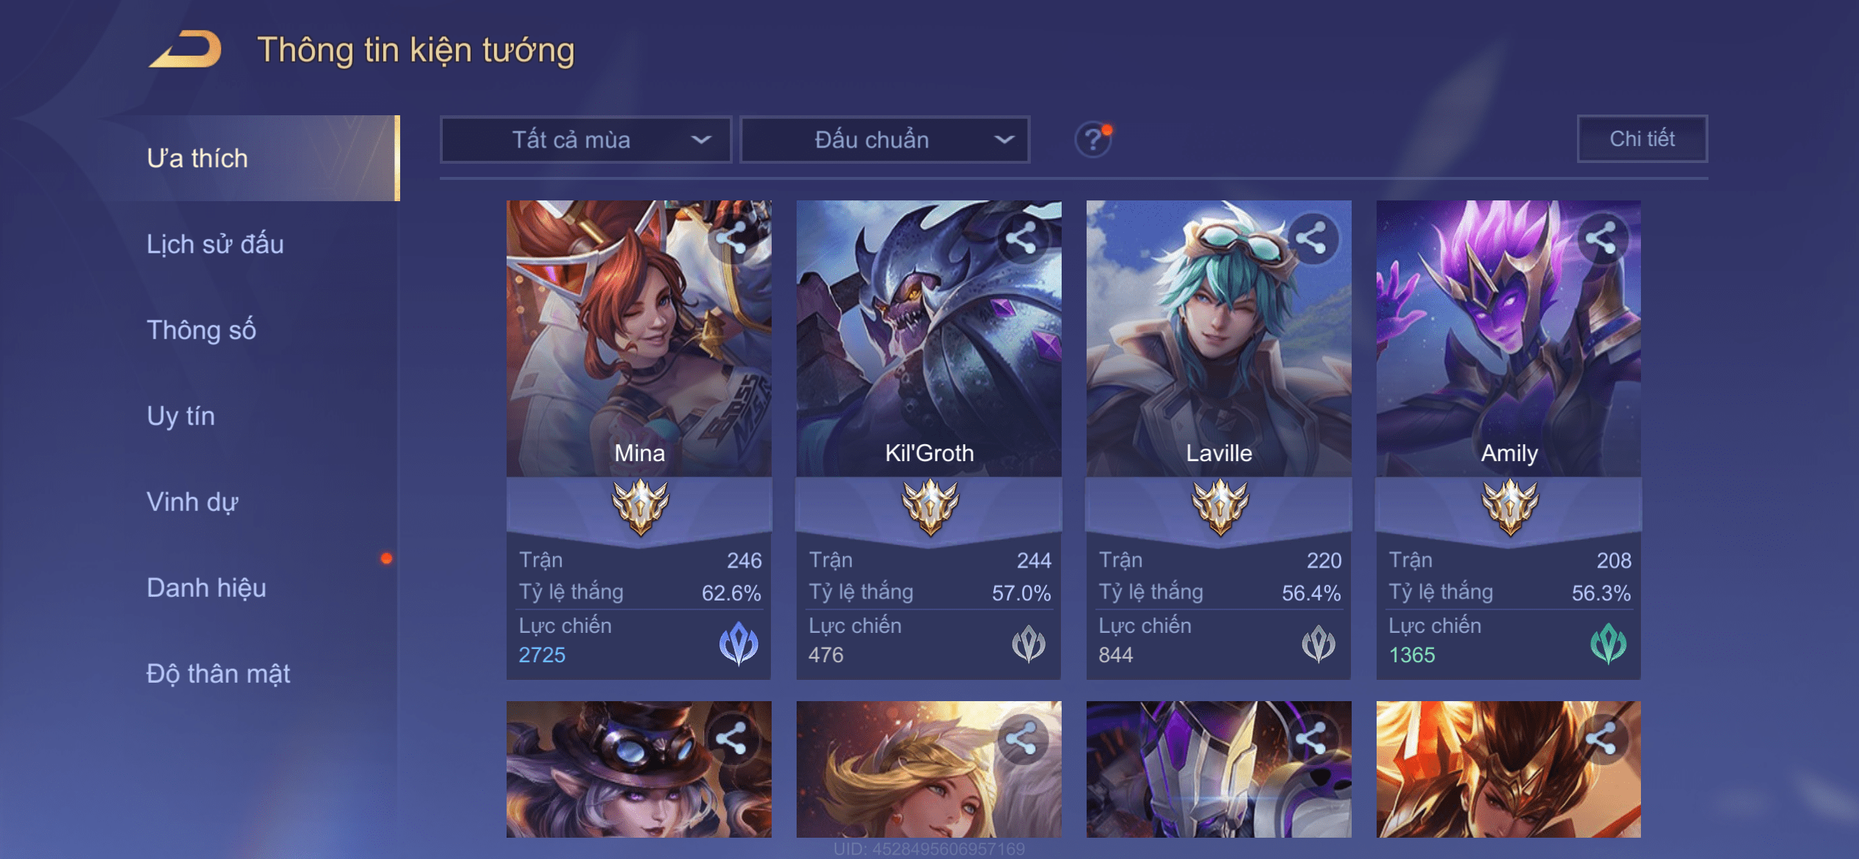This screenshot has width=1859, height=859.
Task: Click the chevron of the Đấu chuẩn dropdown
Action: 1004,139
